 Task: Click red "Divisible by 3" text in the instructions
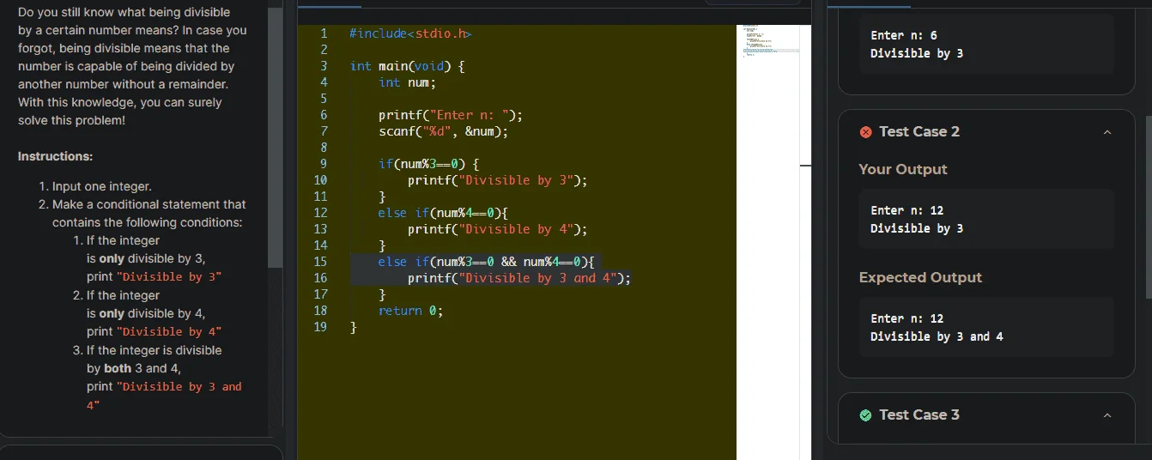(169, 276)
